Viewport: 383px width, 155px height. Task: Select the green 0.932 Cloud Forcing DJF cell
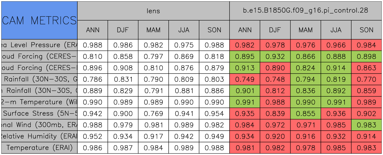(x=275, y=57)
